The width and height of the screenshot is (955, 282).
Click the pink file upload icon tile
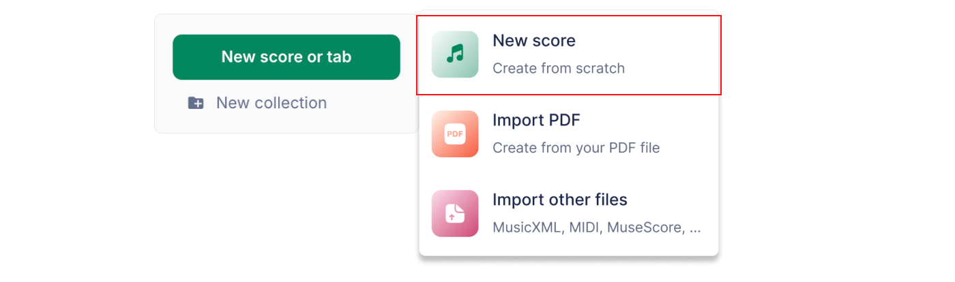tap(455, 213)
